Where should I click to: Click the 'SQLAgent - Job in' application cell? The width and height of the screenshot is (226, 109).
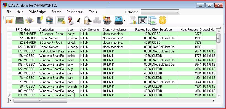pos(53,43)
